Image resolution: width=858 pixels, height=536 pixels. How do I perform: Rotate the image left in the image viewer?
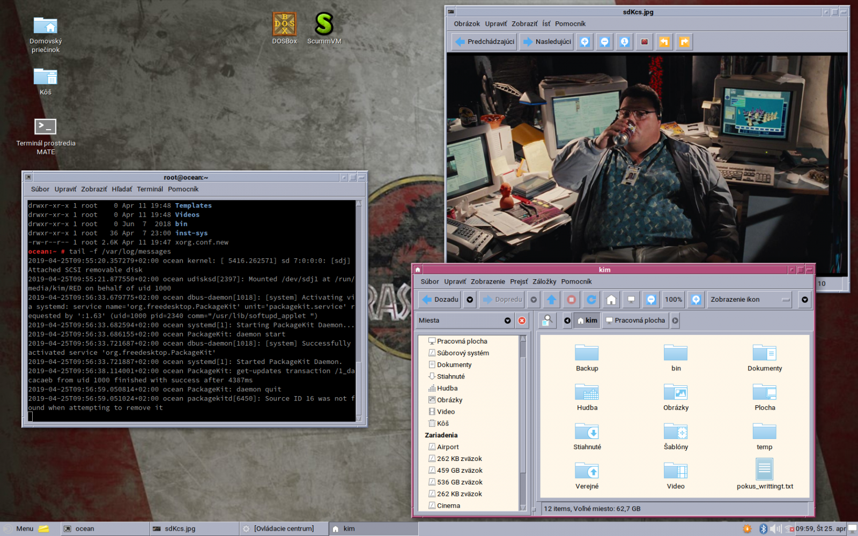coord(664,41)
